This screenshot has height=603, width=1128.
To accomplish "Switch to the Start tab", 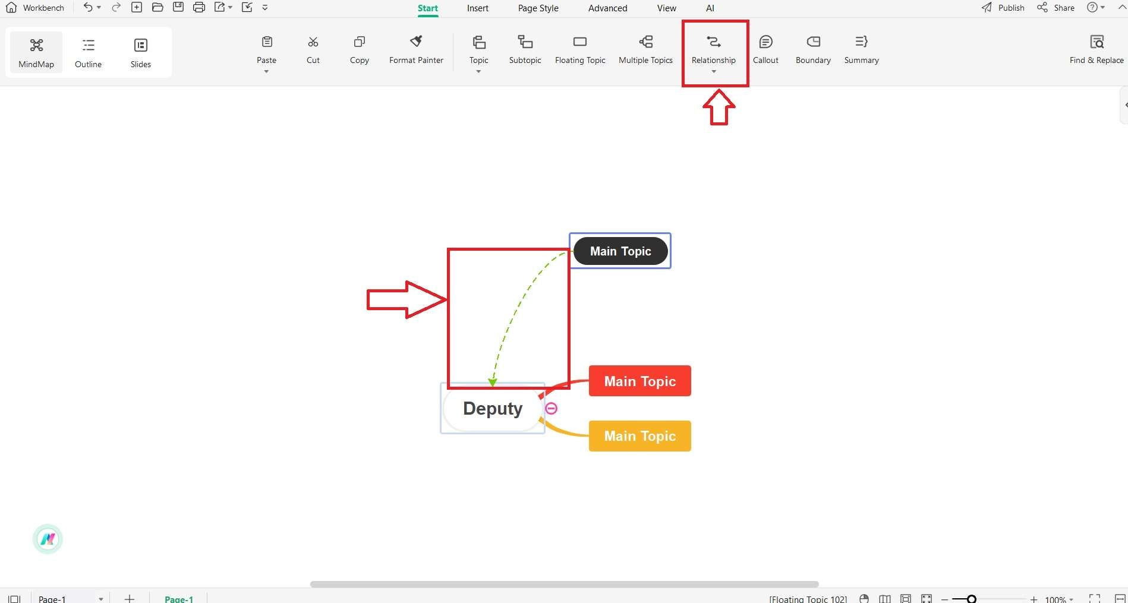I will (x=428, y=8).
